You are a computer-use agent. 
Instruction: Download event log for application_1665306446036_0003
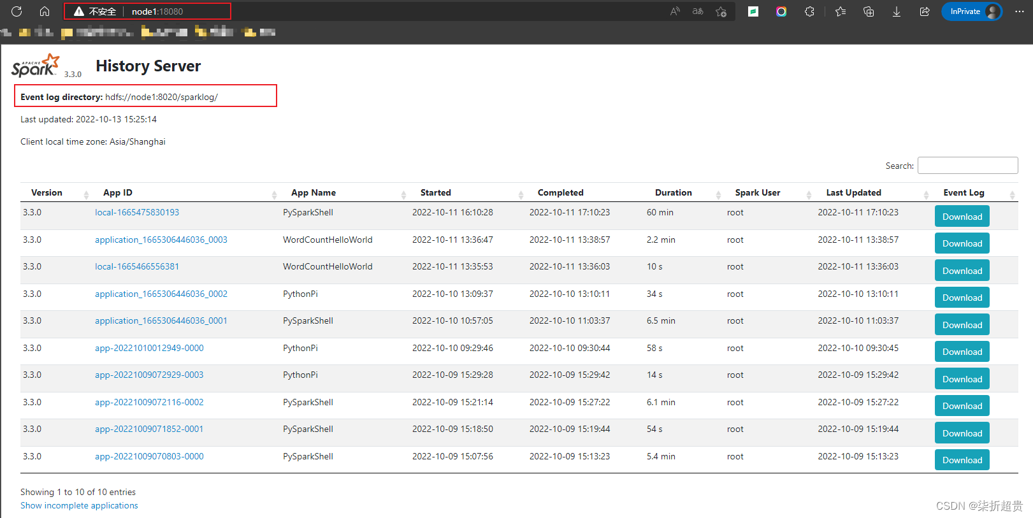(962, 243)
